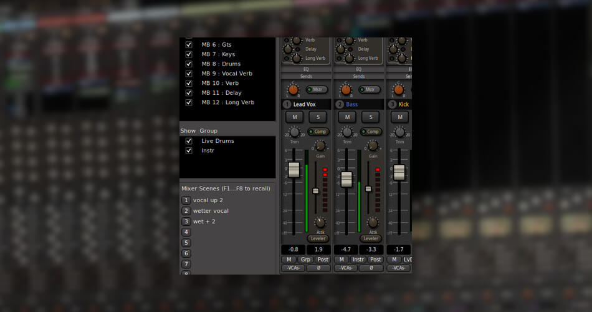Toggle Lead Vox Mstr assign button
The width and height of the screenshot is (592, 312).
(317, 90)
